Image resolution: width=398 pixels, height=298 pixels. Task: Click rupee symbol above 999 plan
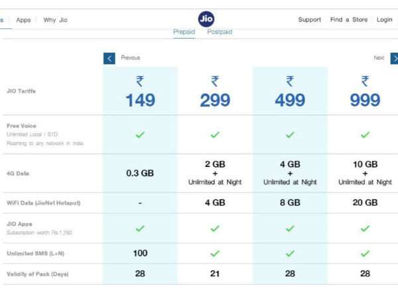[x=365, y=81]
